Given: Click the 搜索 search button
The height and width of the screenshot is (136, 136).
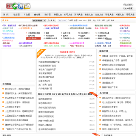Looking at the screenshot, I should (x=51, y=20).
